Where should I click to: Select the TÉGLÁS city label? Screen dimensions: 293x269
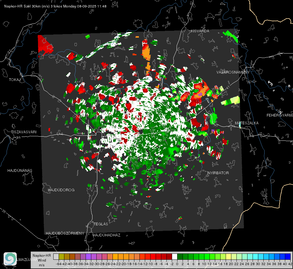click(101, 224)
